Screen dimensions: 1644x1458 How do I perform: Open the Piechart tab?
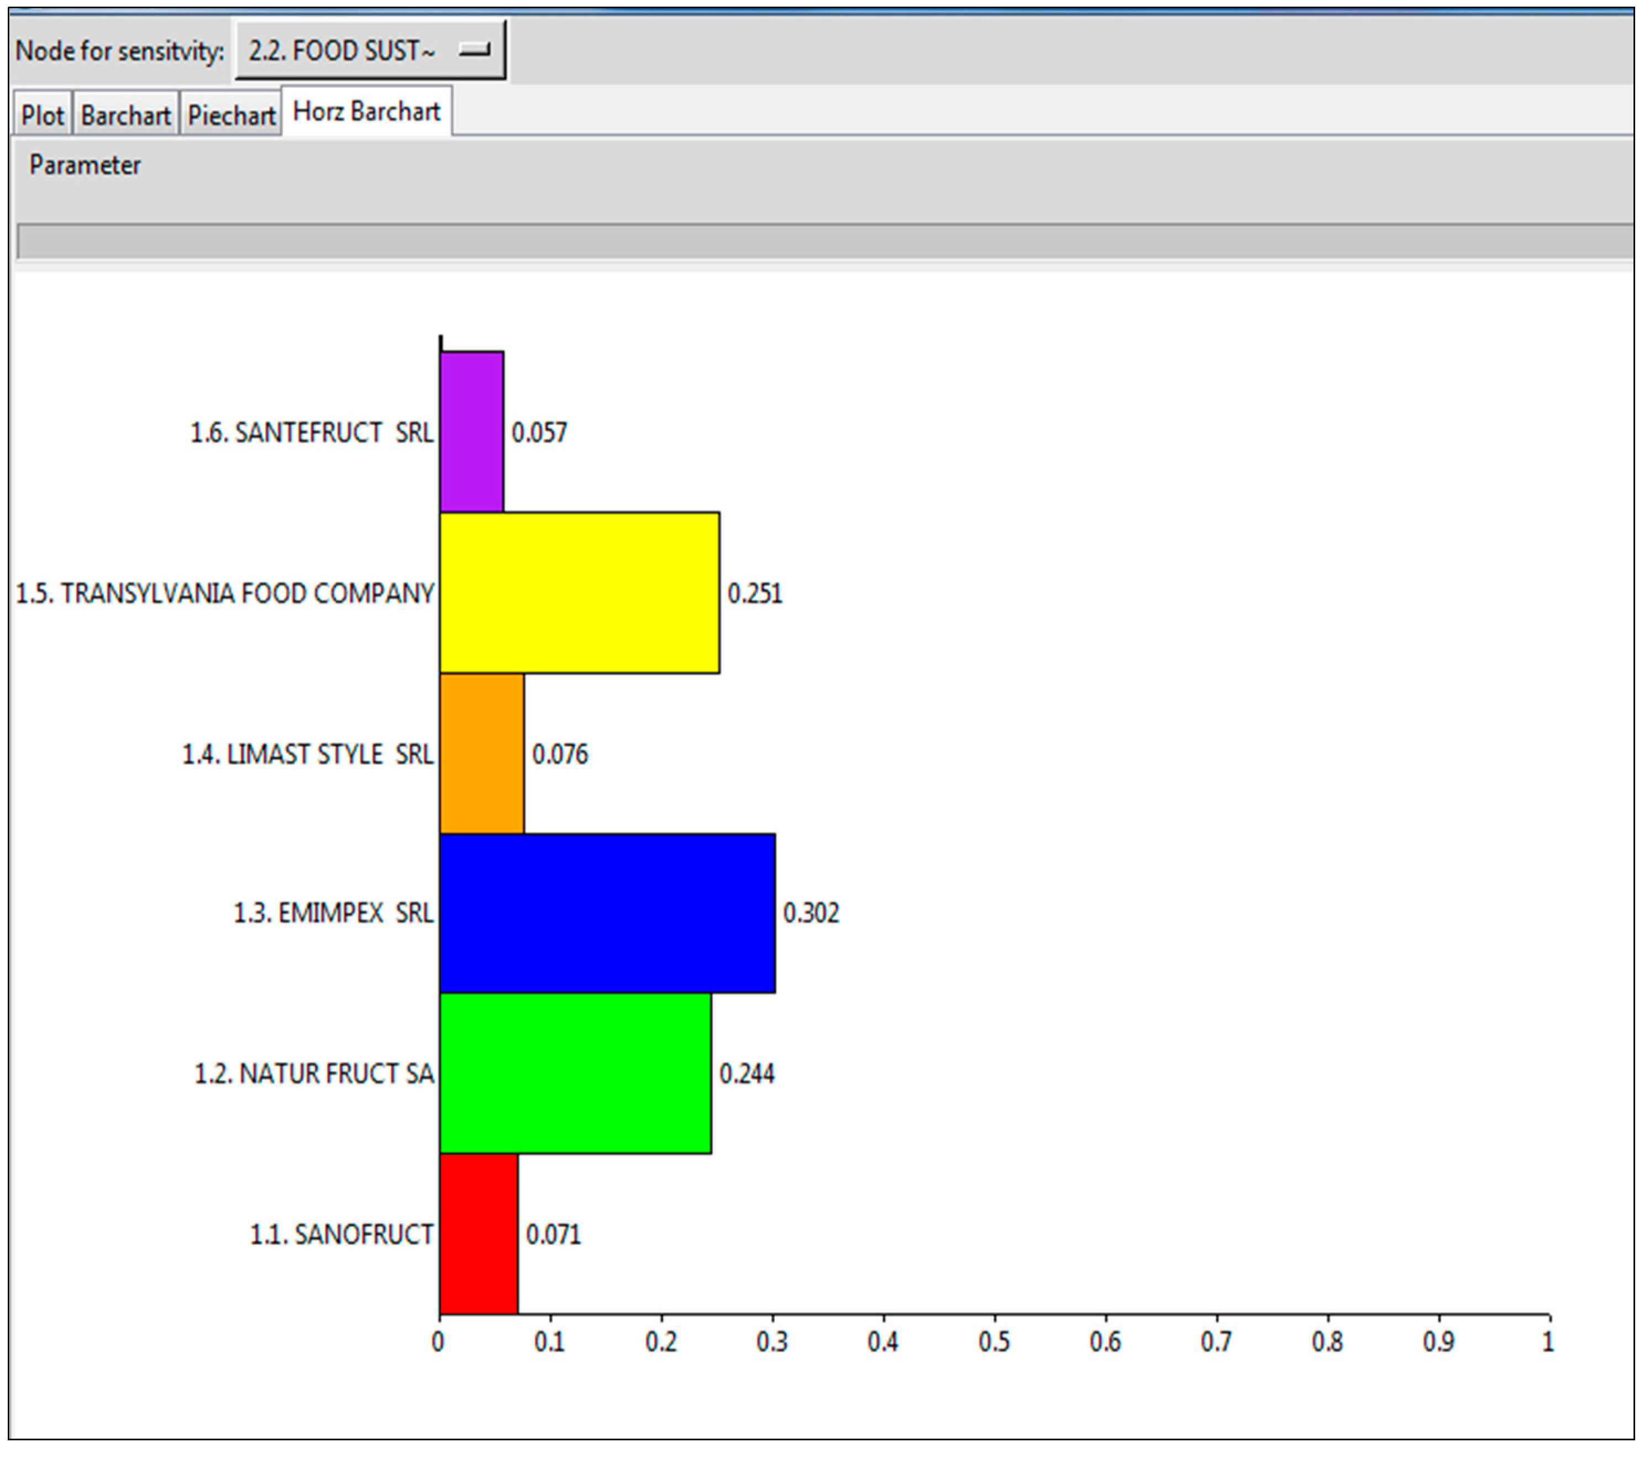(231, 115)
